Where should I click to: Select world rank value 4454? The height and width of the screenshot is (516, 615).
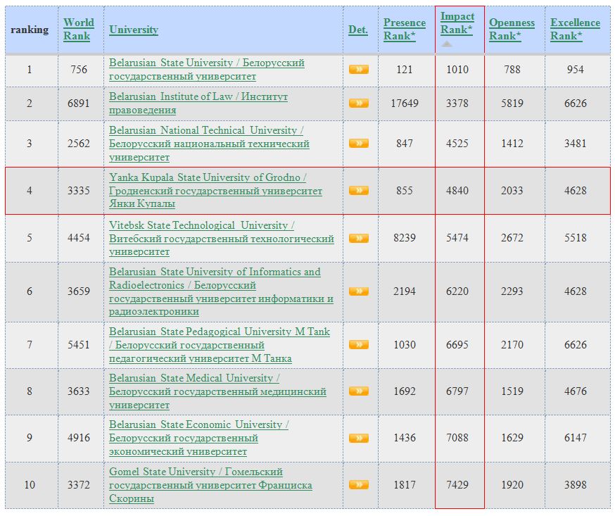pos(78,238)
